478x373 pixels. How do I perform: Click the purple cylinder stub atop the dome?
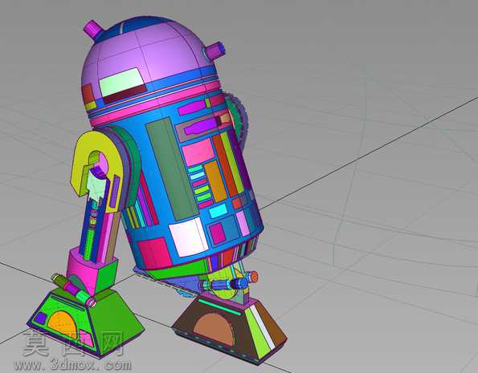pyautogui.click(x=93, y=29)
